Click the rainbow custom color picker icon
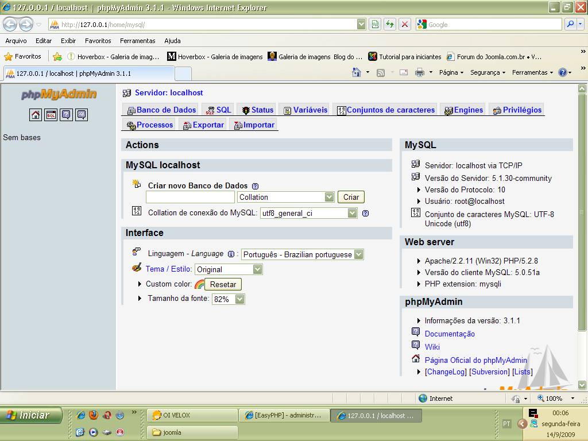 click(x=199, y=284)
